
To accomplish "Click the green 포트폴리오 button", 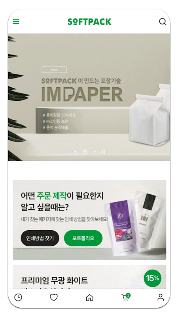I will pyautogui.click(x=83, y=238).
